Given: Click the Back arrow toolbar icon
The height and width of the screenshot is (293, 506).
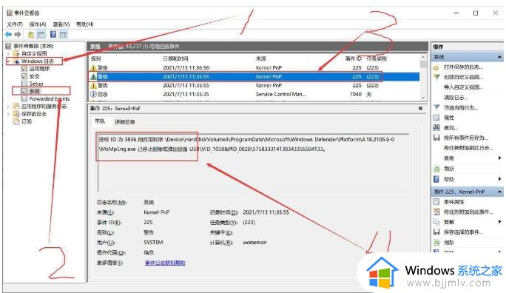Looking at the screenshot, I should [8, 34].
